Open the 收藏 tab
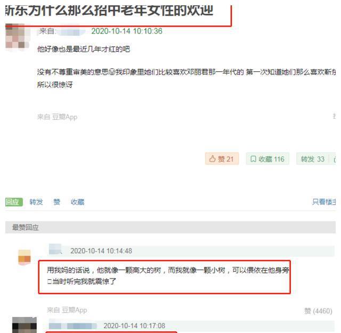This screenshot has width=341, height=333. 77,202
